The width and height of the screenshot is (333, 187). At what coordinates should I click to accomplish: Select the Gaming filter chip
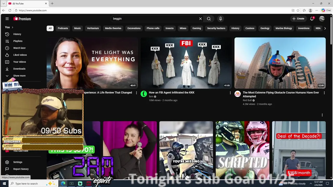click(197, 28)
